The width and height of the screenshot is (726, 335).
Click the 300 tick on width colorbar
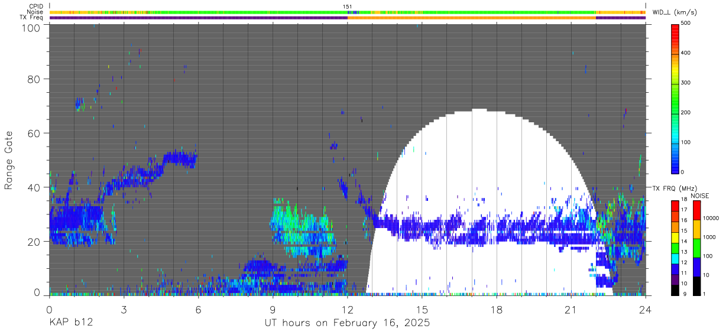tap(686, 83)
